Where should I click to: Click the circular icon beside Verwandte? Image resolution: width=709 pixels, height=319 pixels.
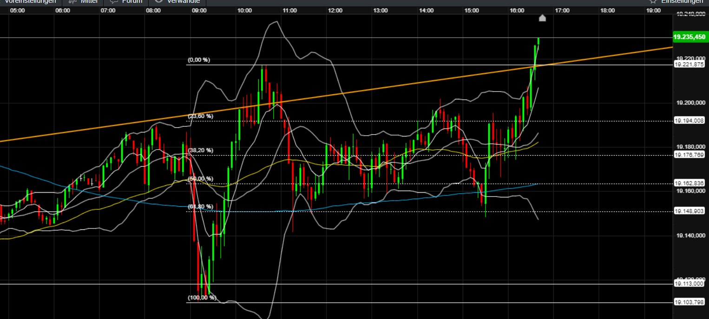pos(158,1)
